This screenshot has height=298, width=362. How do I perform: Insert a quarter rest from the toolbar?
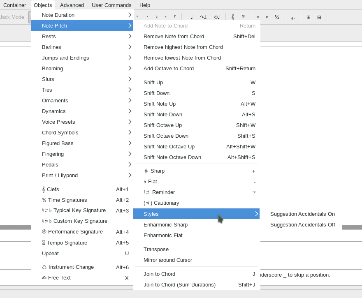coord(157,17)
